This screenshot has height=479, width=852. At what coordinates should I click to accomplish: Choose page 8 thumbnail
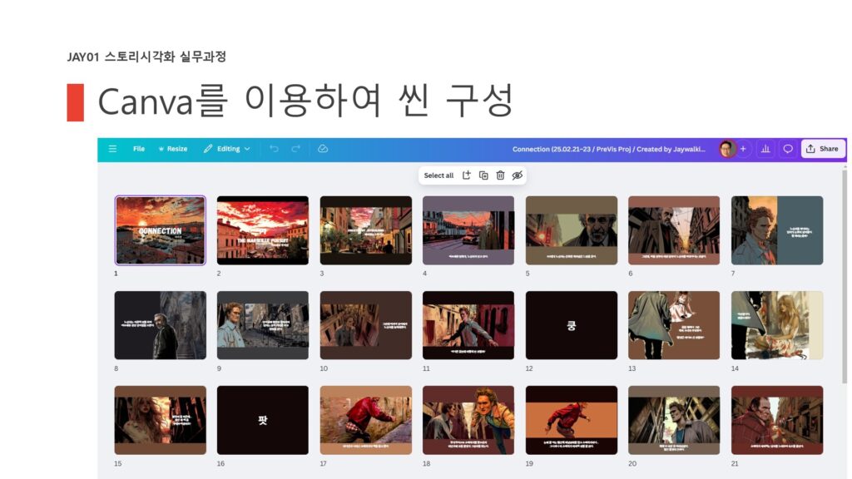tap(161, 325)
